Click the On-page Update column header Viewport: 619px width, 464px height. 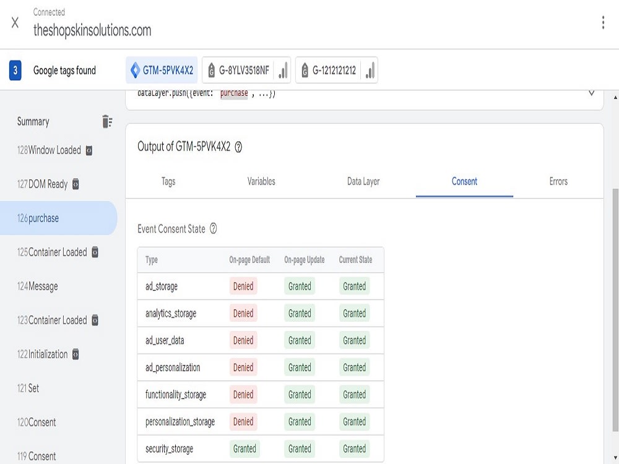pos(305,260)
